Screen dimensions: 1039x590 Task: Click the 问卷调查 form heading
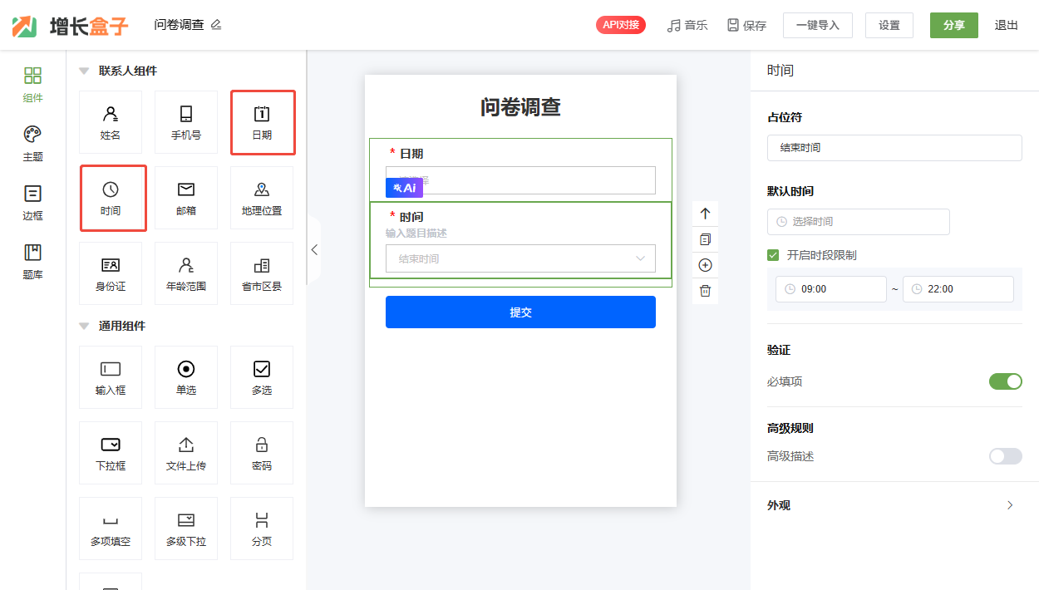click(520, 107)
